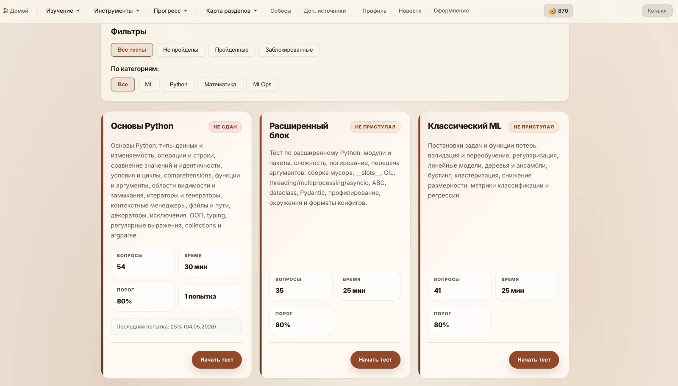Start the Классический ML test
The width and height of the screenshot is (678, 386).
[534, 360]
